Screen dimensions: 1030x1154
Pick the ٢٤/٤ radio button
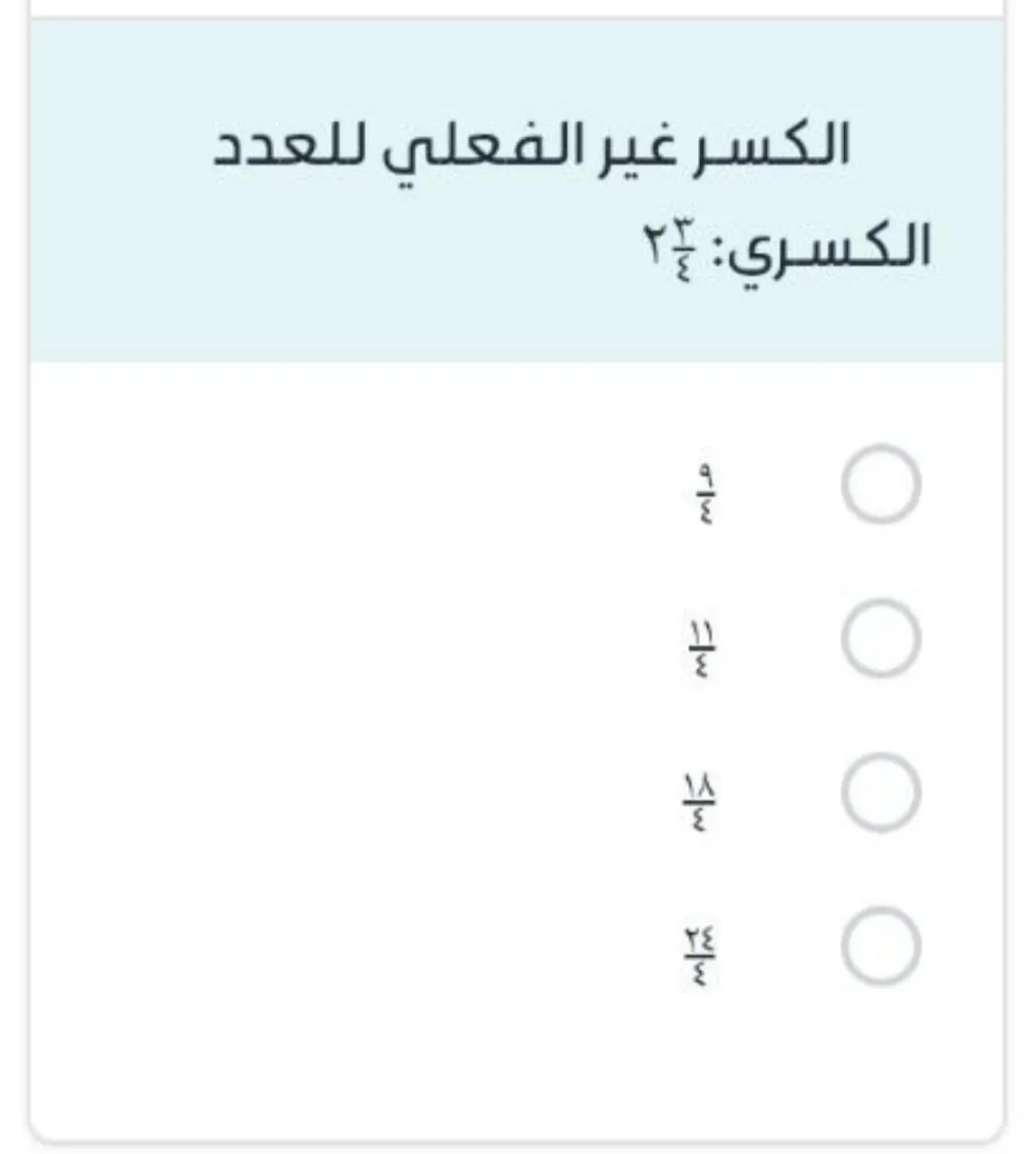(x=881, y=947)
